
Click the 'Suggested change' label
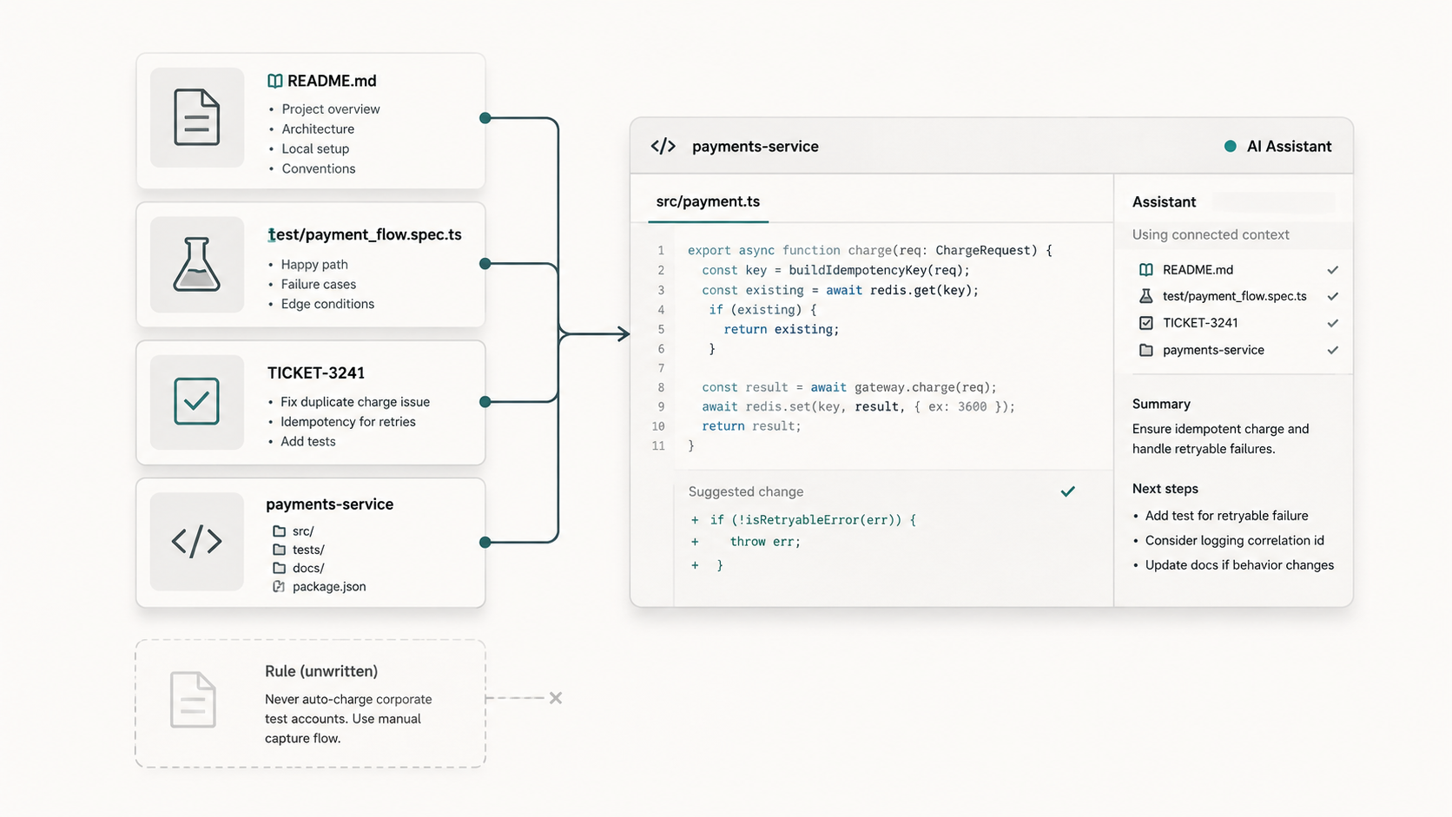[x=746, y=491]
